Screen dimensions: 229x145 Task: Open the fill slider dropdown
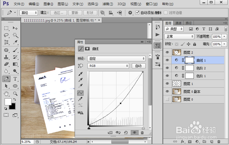click(224, 44)
